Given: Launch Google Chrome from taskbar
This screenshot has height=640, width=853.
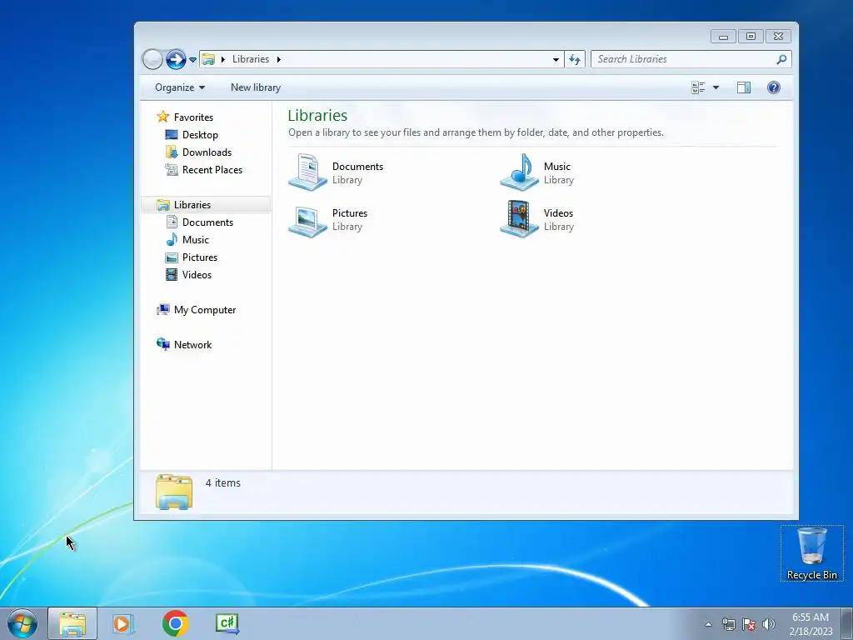Looking at the screenshot, I should [176, 623].
